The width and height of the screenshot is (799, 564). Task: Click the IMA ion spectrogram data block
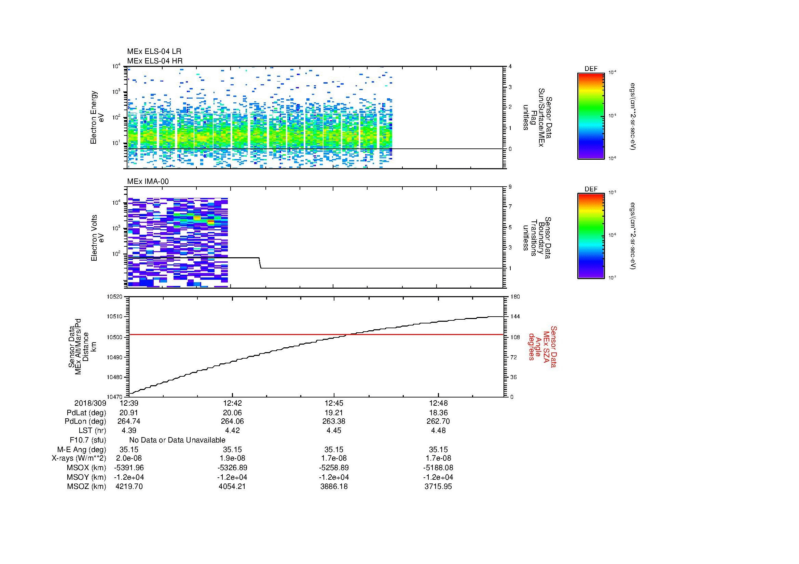click(x=178, y=243)
